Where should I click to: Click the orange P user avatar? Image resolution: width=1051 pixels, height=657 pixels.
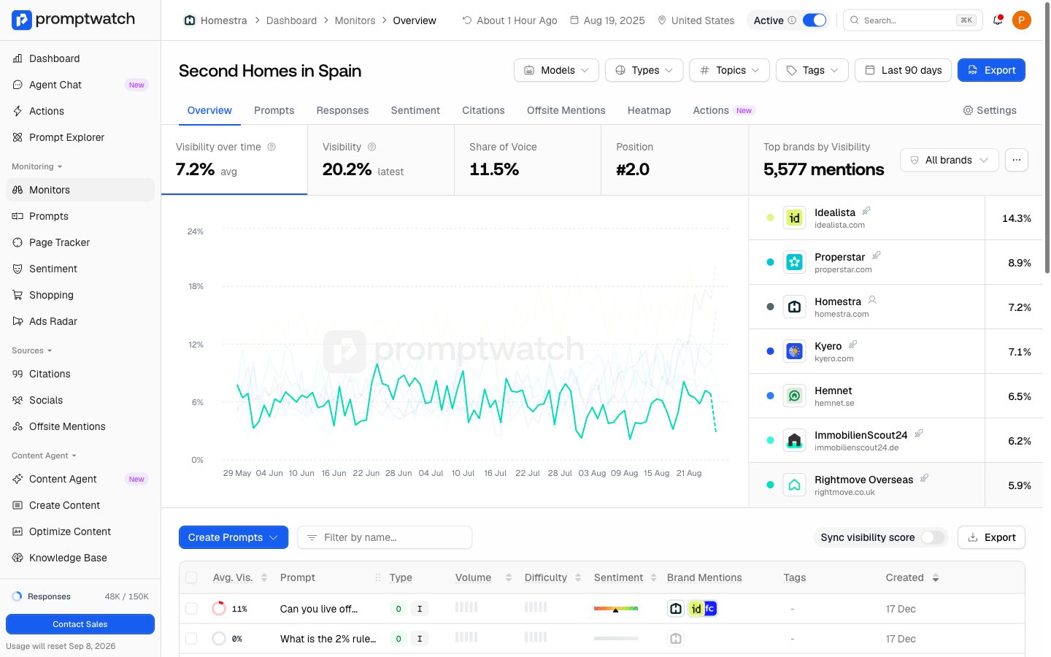[1022, 20]
